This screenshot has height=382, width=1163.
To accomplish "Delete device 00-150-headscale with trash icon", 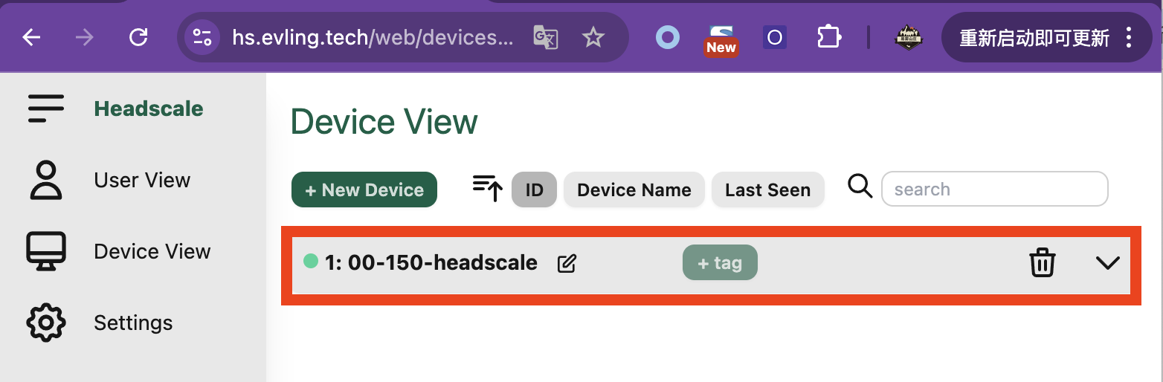I will coord(1043,263).
